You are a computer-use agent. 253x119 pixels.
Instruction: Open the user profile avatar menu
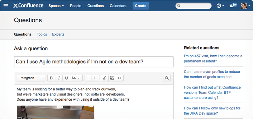245,6
